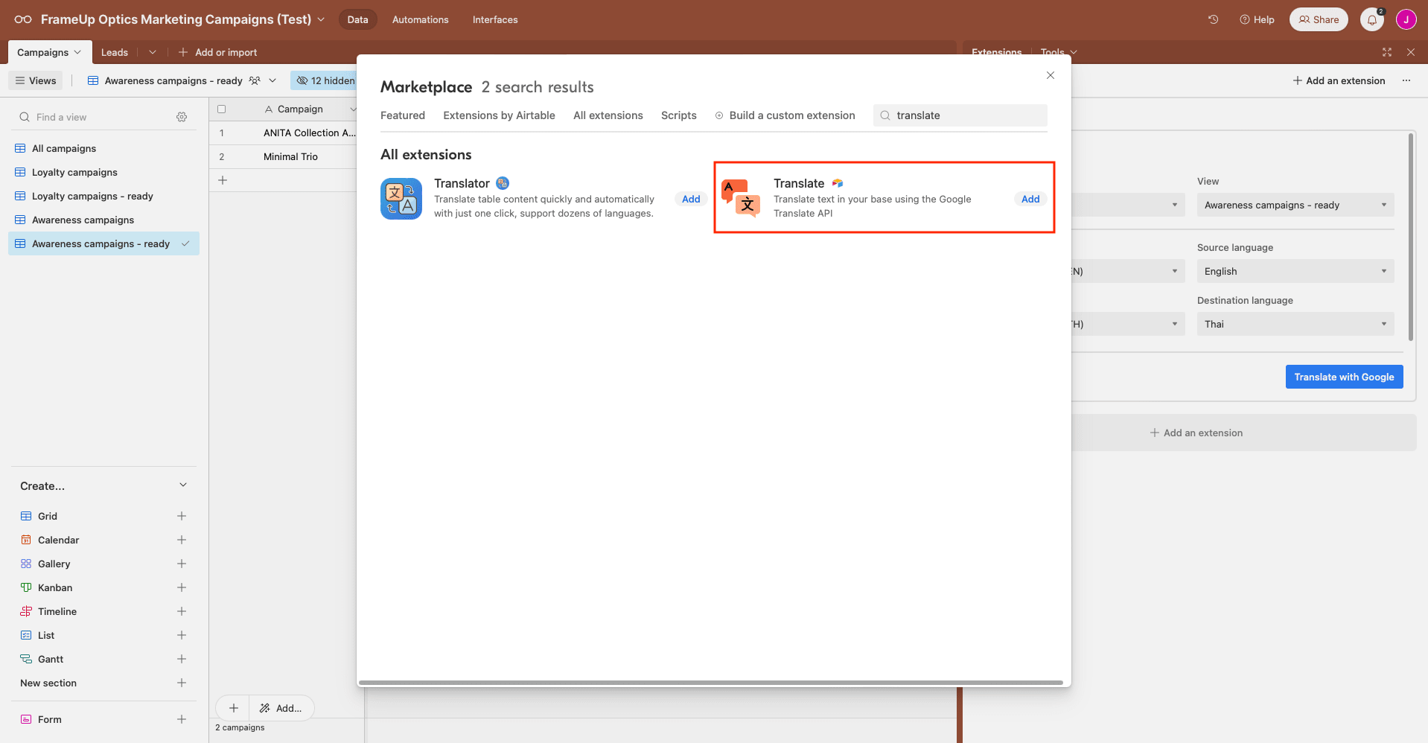Open the base history icon in the top bar
The image size is (1428, 743).
pyautogui.click(x=1213, y=19)
